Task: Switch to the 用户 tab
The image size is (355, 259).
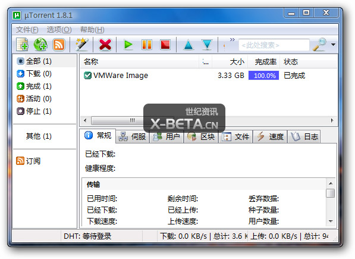Action: tap(166, 137)
